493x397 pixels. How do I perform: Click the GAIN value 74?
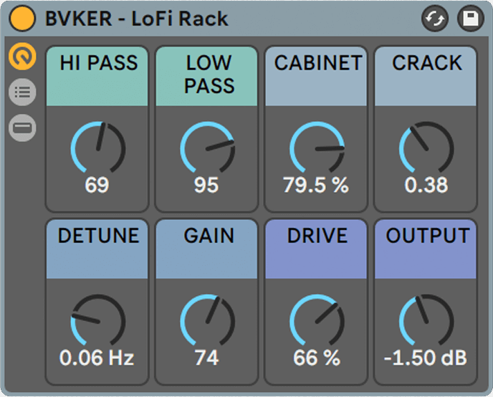206,358
